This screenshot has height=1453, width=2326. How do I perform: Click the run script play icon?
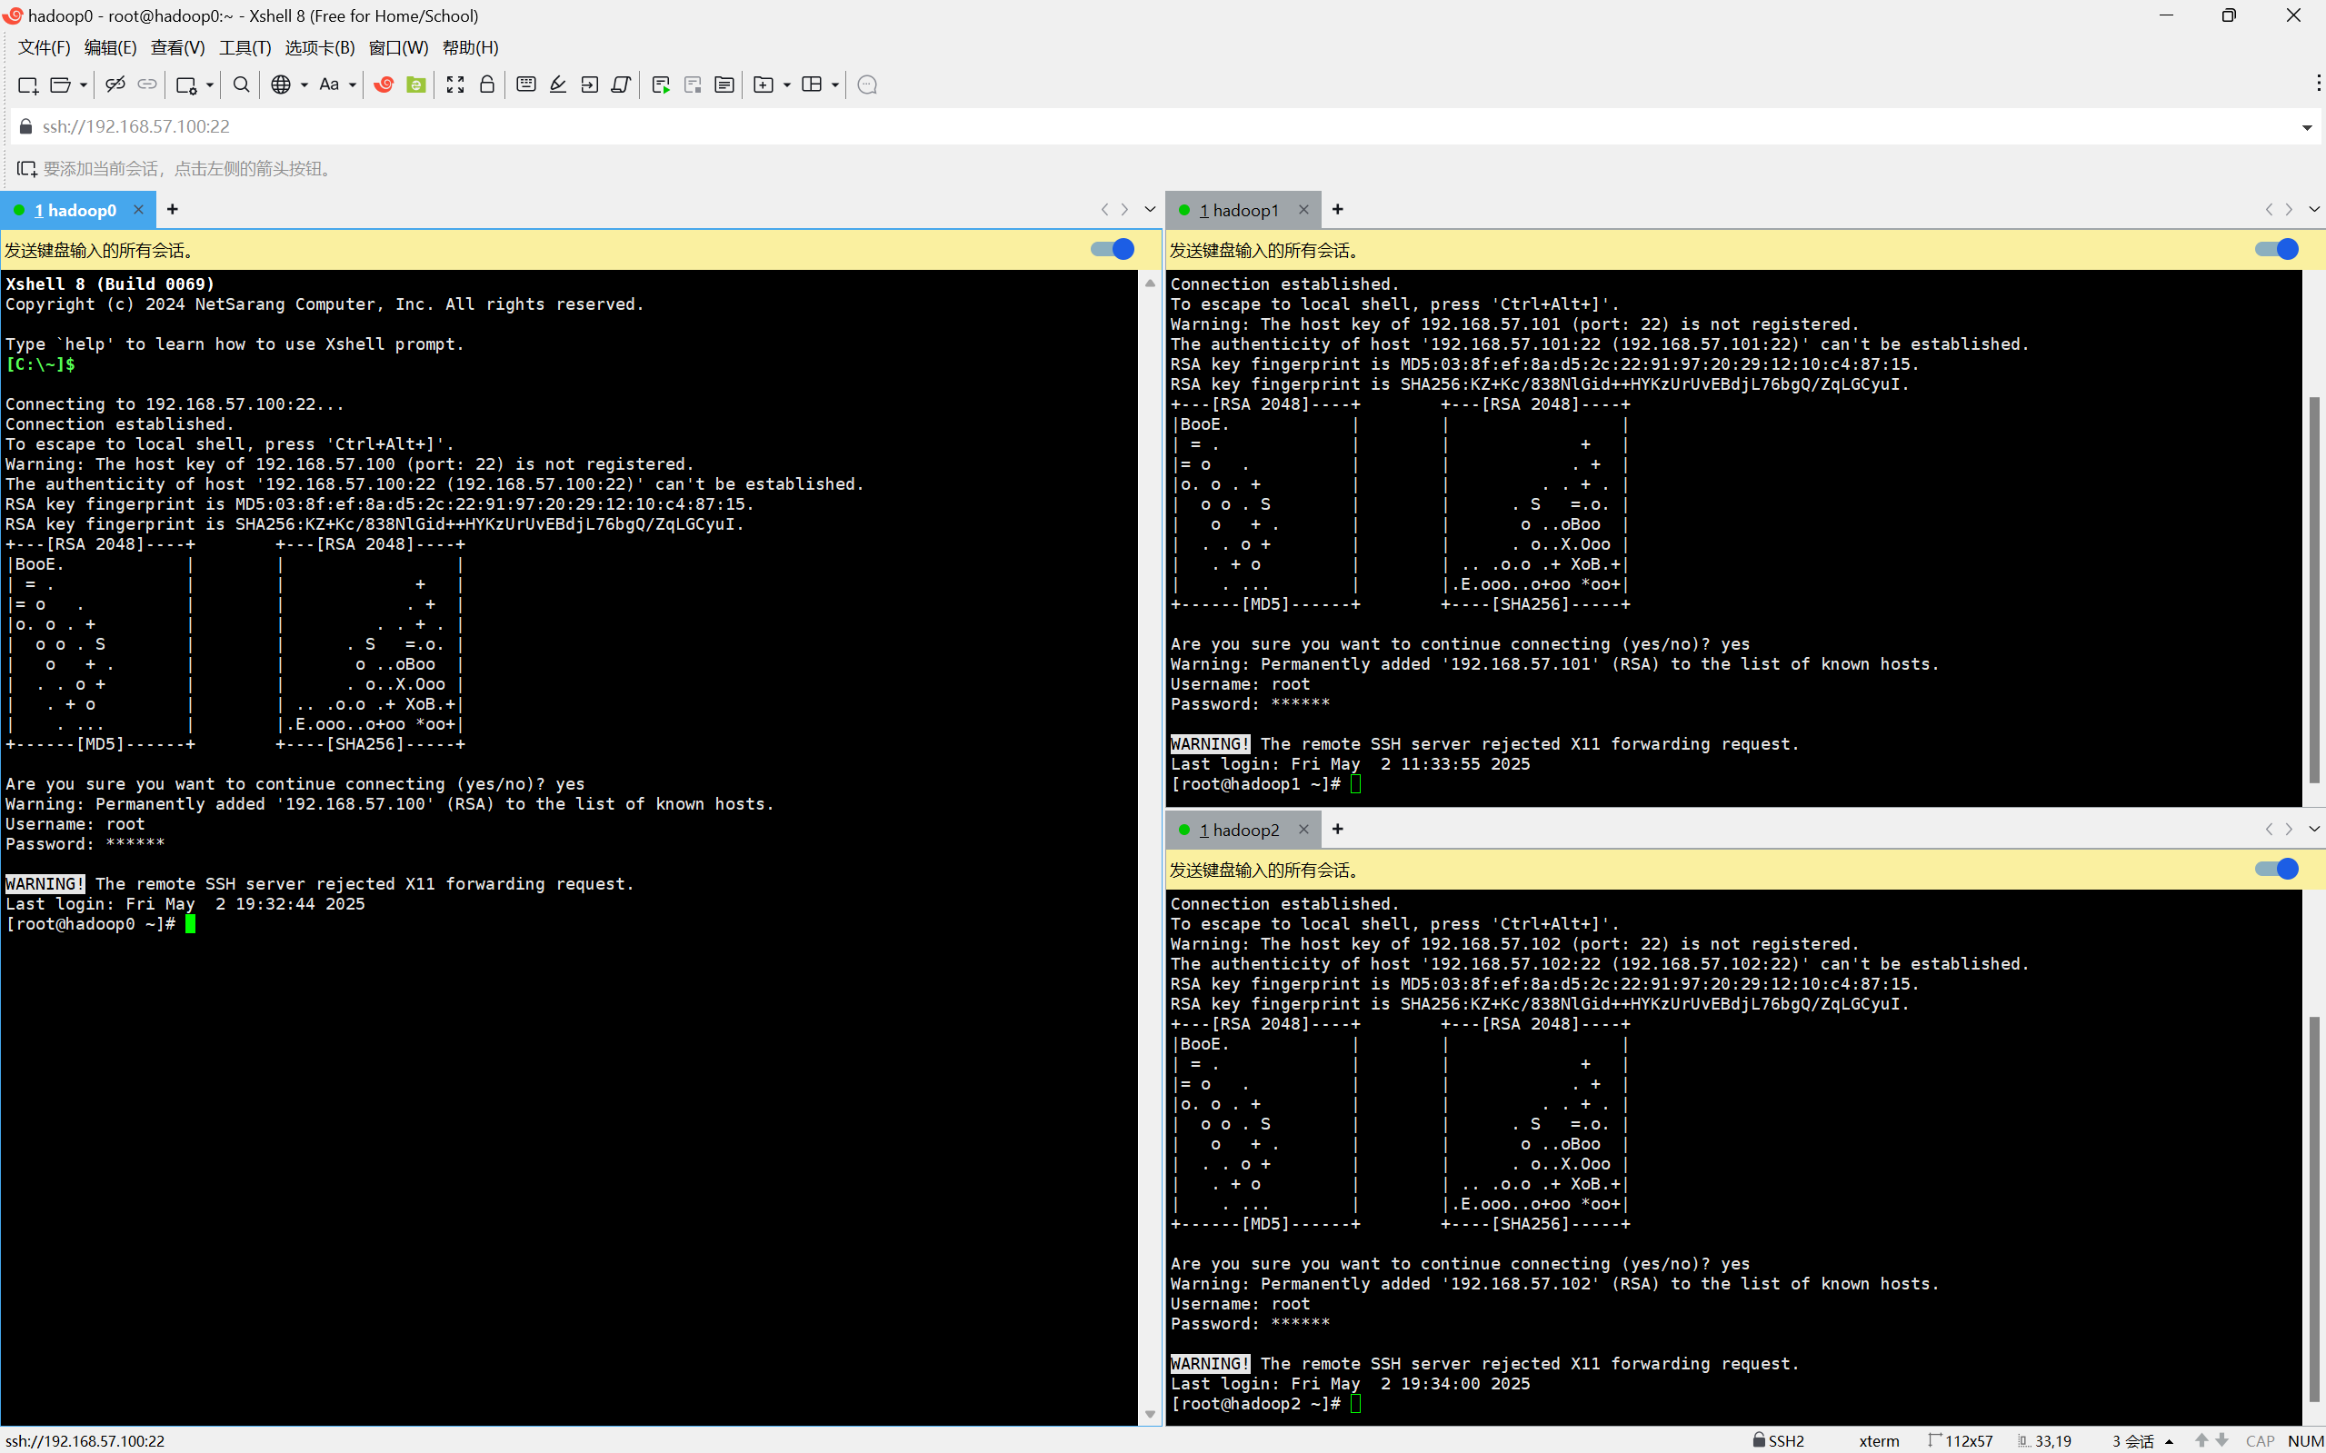(x=660, y=85)
